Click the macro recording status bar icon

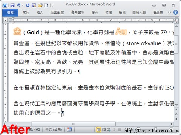69,130
